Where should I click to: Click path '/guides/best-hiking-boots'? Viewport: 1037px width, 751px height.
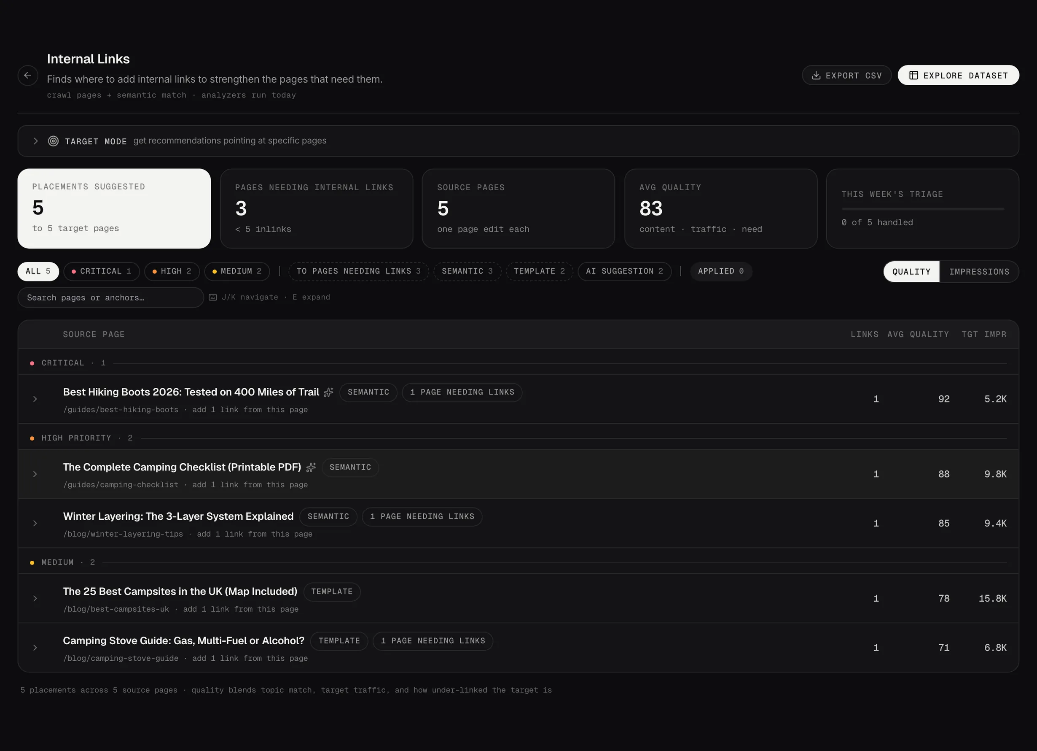click(121, 410)
